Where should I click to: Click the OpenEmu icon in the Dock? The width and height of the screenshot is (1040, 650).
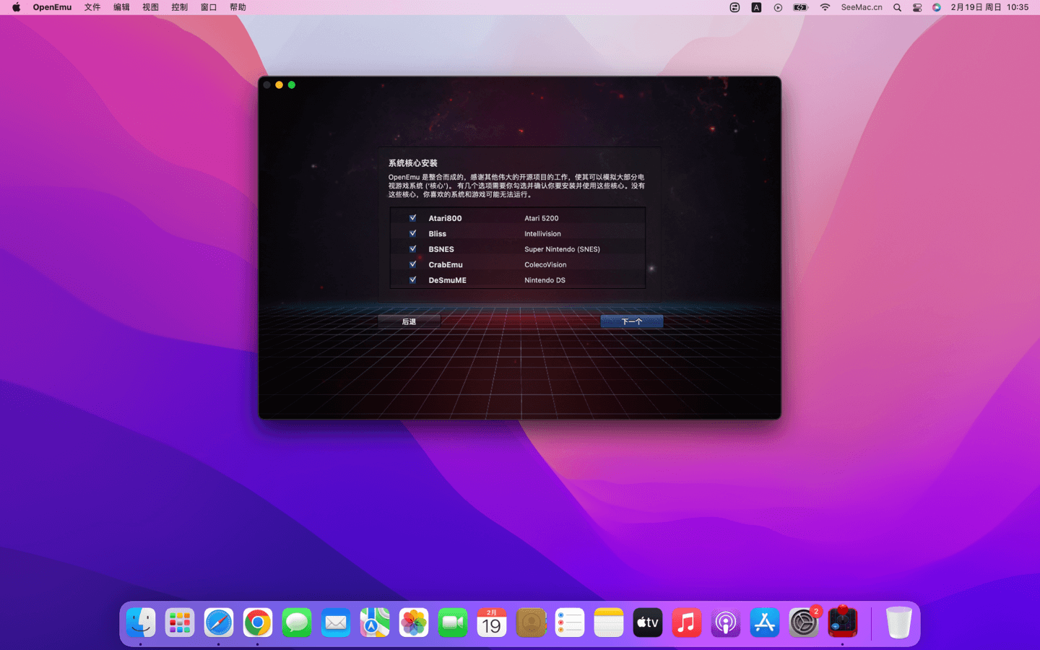843,623
